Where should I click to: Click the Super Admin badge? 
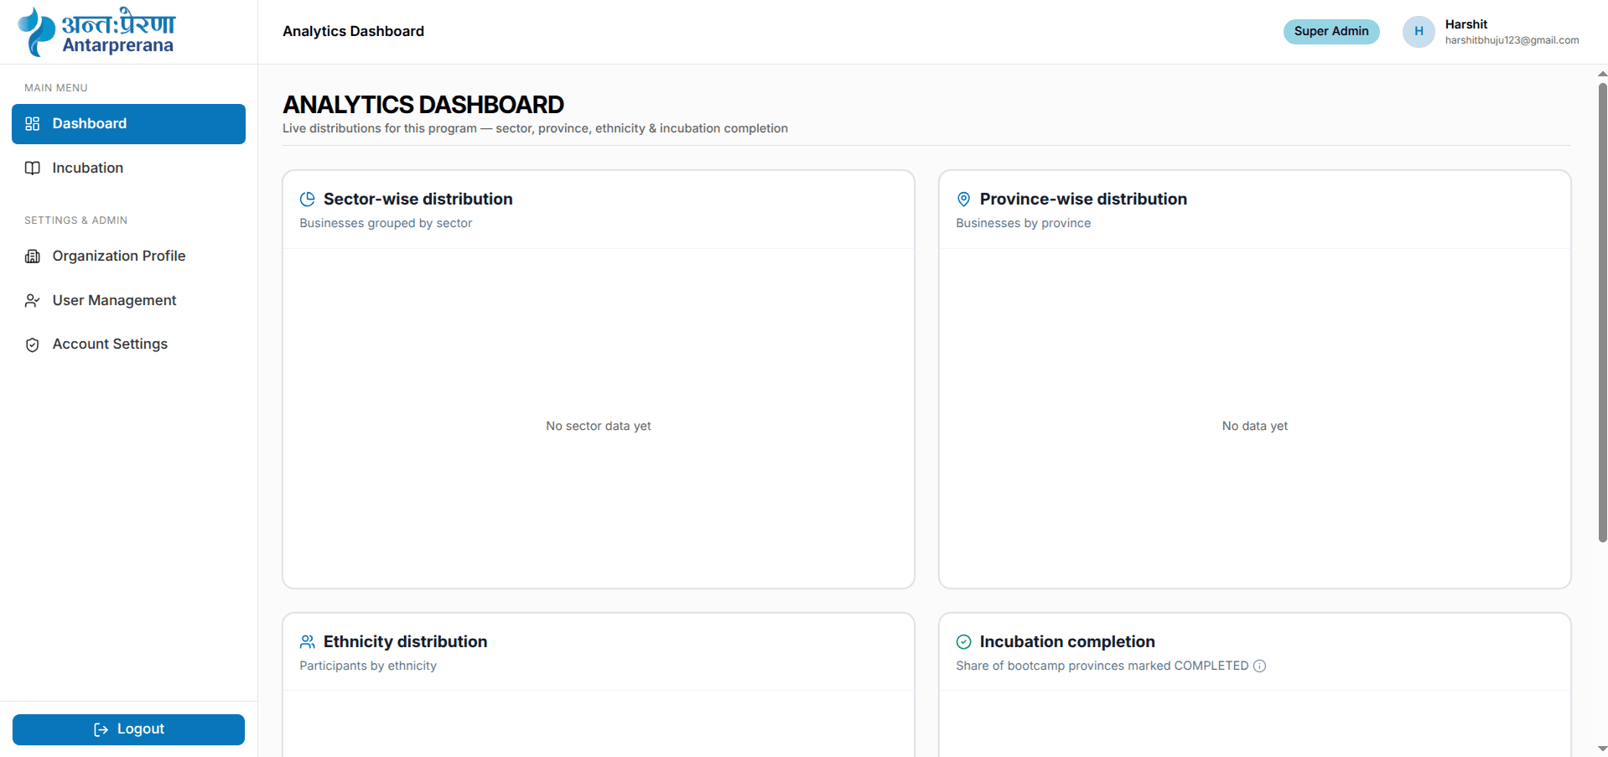(1331, 31)
